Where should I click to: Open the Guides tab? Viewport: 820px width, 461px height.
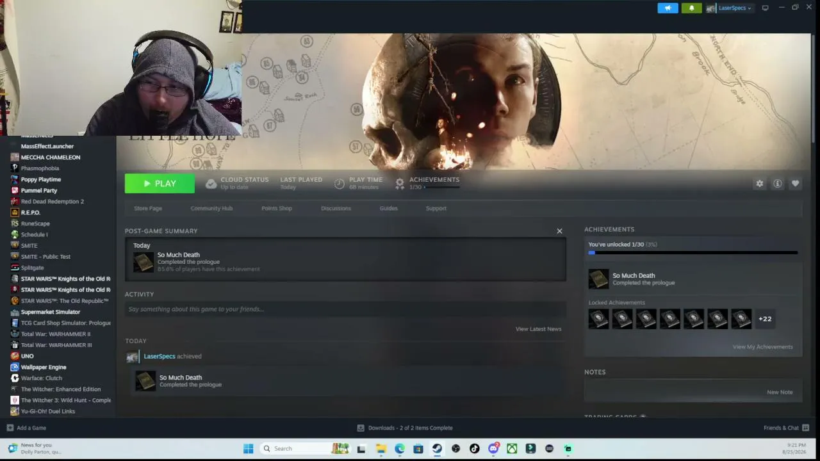click(x=388, y=208)
